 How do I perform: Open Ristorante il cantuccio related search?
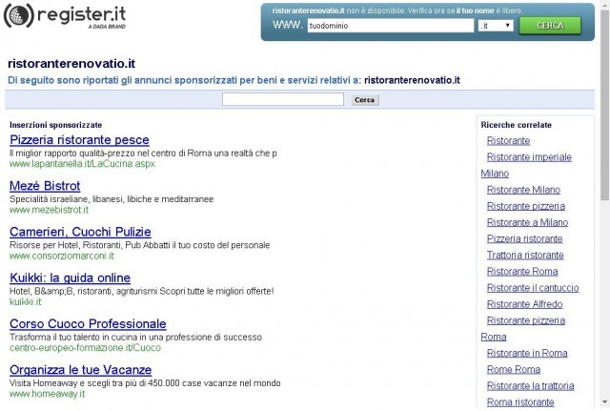pos(533,288)
